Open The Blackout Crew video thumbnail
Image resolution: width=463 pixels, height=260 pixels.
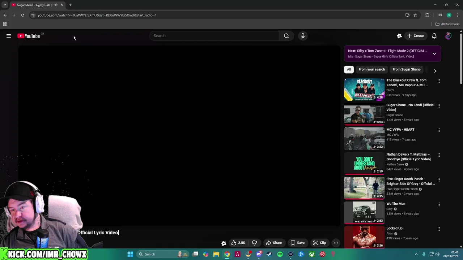pyautogui.click(x=364, y=89)
